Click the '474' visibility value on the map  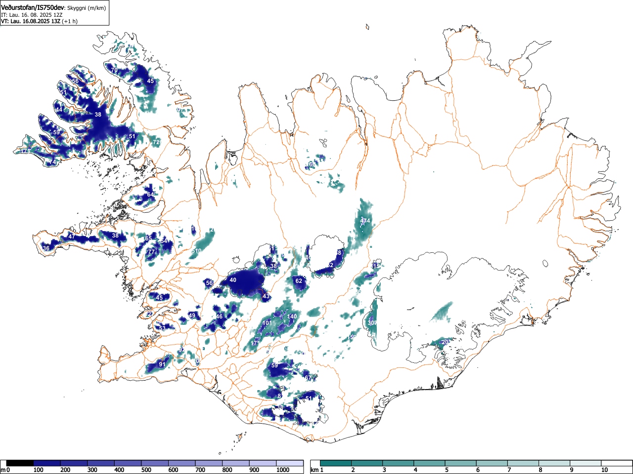pos(365,220)
